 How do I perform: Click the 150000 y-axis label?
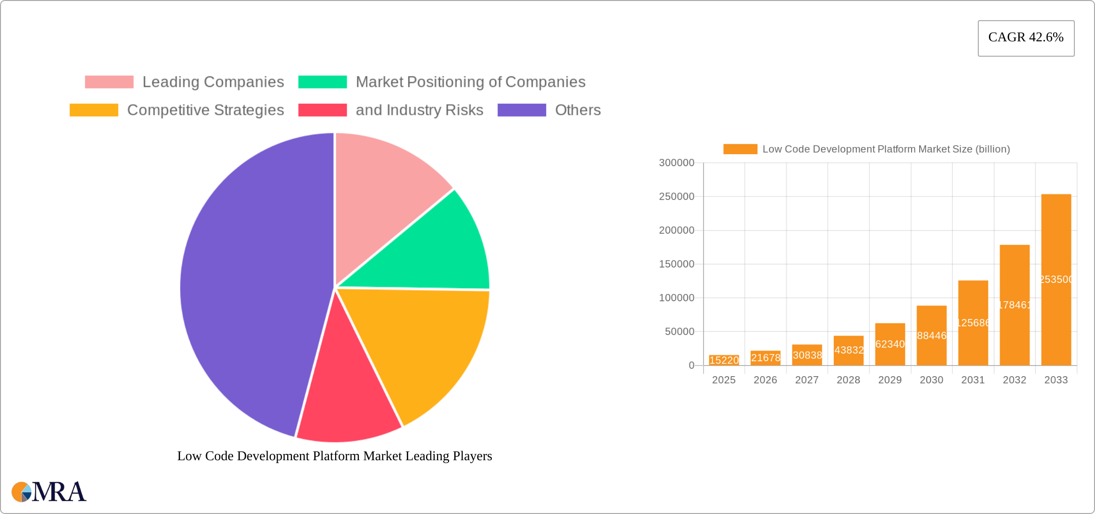pos(677,264)
